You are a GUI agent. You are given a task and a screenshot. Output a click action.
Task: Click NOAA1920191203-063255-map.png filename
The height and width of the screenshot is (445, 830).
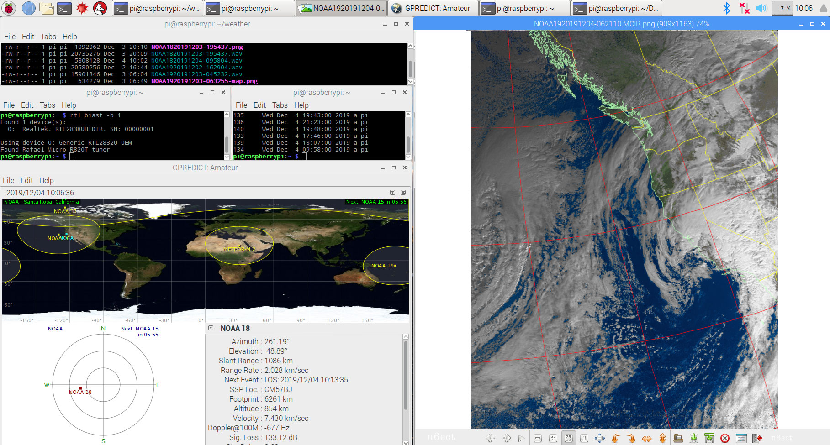click(x=204, y=81)
